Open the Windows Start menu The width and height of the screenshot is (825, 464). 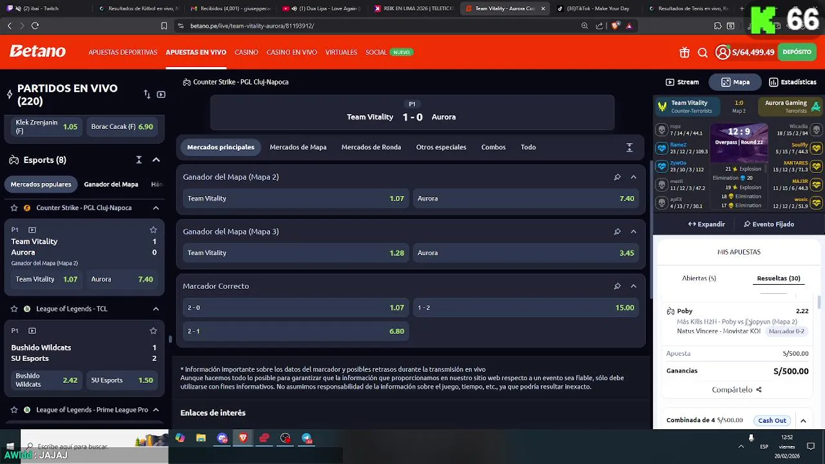coord(10,446)
